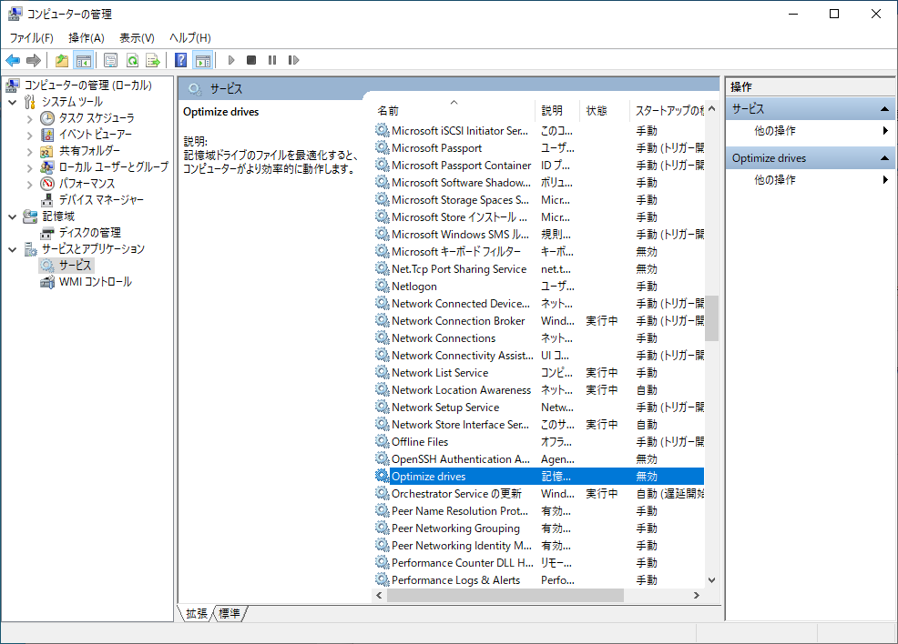The width and height of the screenshot is (898, 644).
Task: Select the Microsoft Passport Container service
Action: 539,166
